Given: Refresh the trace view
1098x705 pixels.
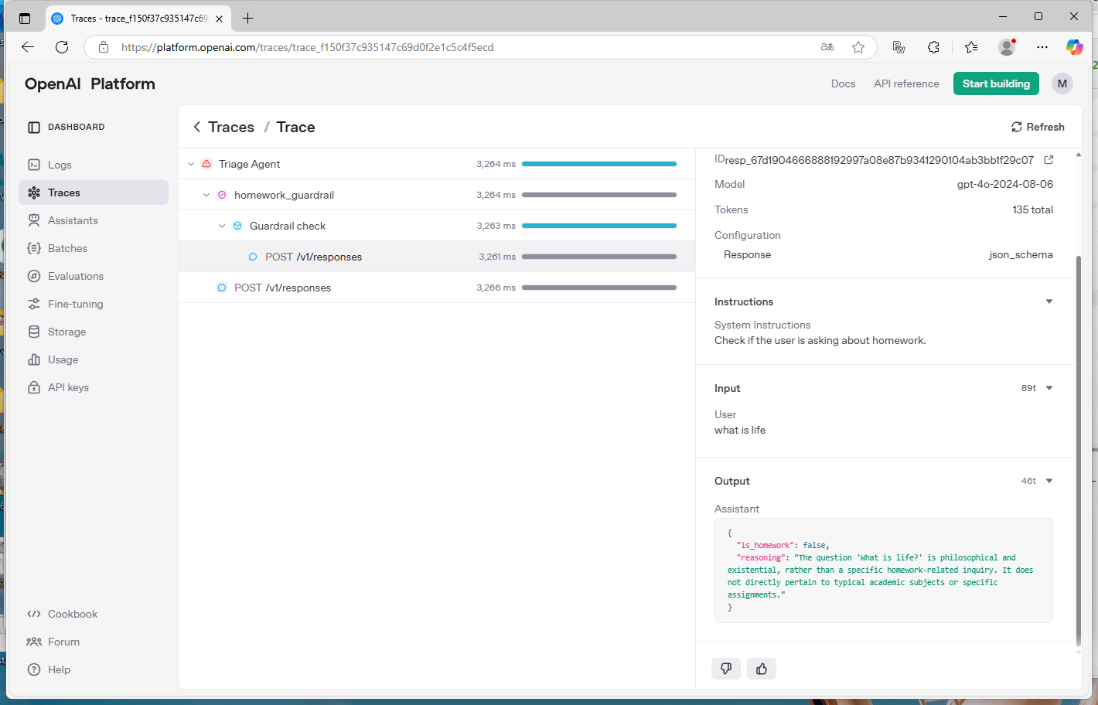Looking at the screenshot, I should click(1038, 127).
